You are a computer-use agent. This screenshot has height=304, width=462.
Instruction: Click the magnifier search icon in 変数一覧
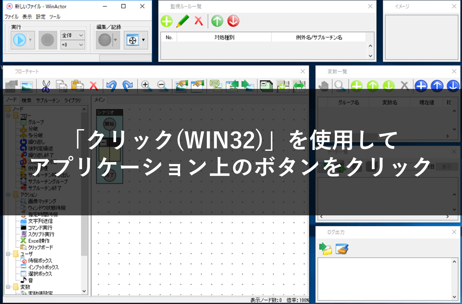pos(340,86)
